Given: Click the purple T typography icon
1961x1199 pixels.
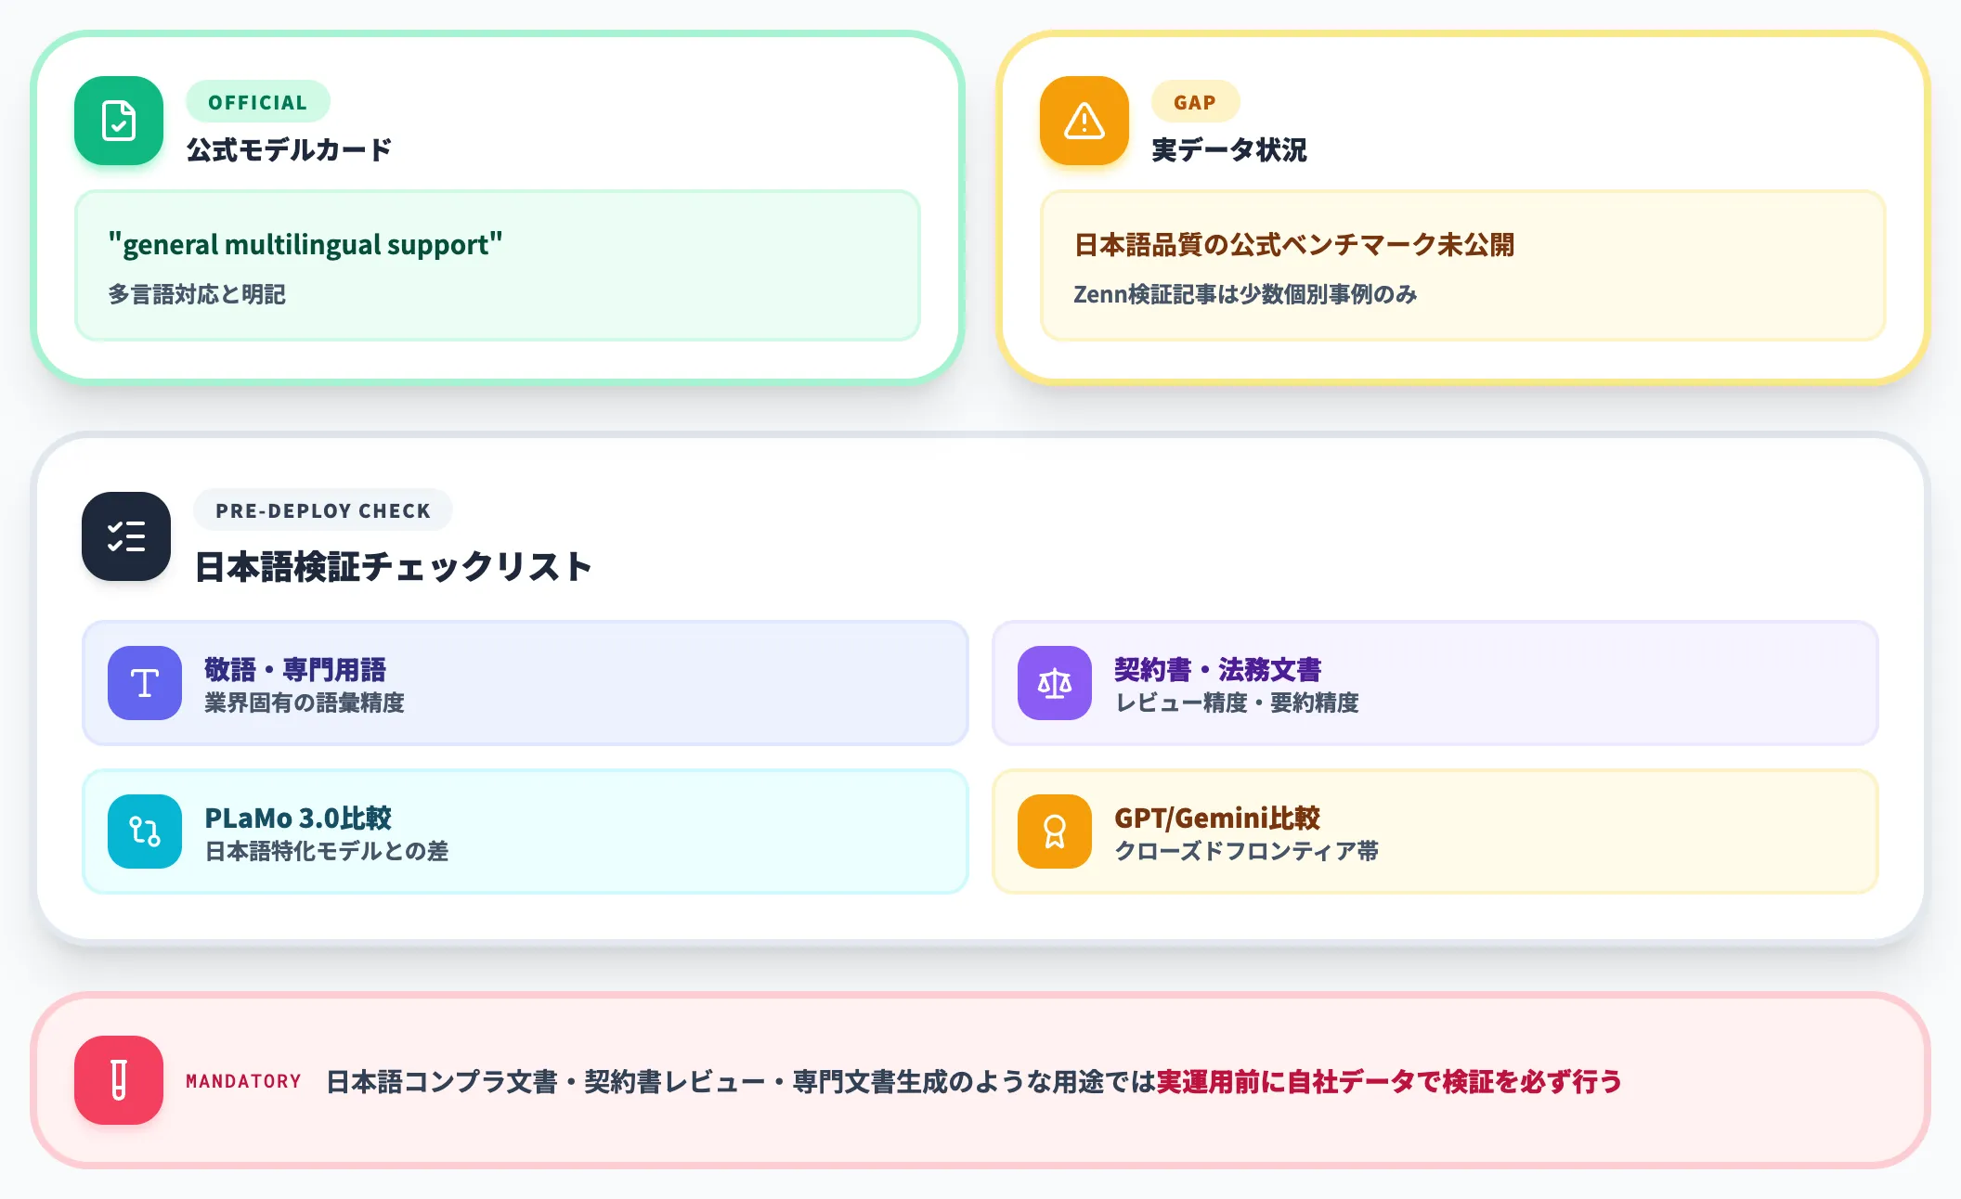Looking at the screenshot, I should [x=145, y=683].
